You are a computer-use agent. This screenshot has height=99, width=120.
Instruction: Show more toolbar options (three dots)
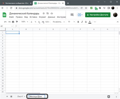pos(95,22)
